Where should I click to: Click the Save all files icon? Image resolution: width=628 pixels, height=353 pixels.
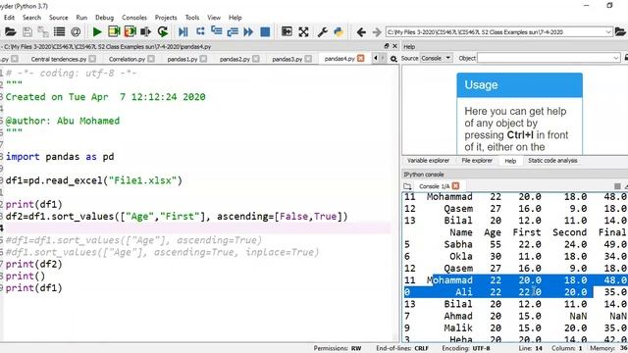[43, 31]
